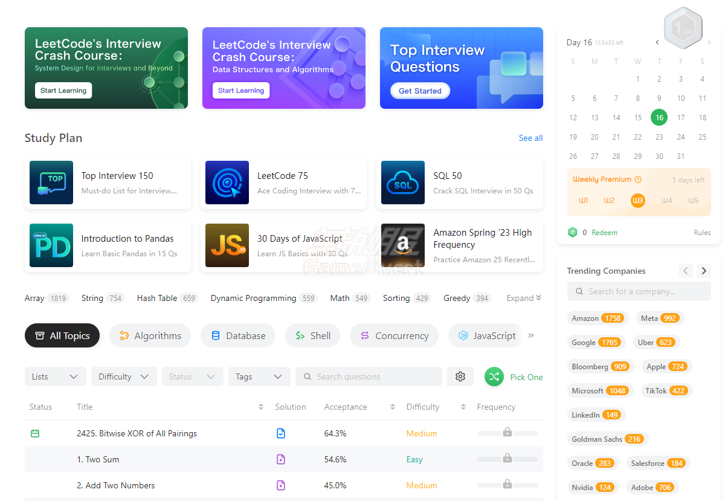
Task: Click the green shuffle Pick One icon
Action: coord(494,377)
